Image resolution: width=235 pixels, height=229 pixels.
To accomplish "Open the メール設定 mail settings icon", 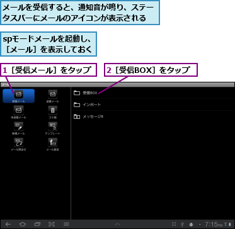I will coord(53,144).
